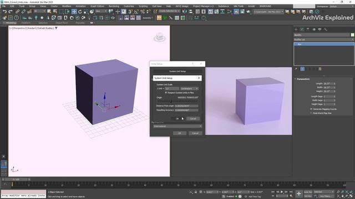The height and width of the screenshot is (199, 355).
Task: Click the Render Production teapot icon
Action: (x=248, y=12)
